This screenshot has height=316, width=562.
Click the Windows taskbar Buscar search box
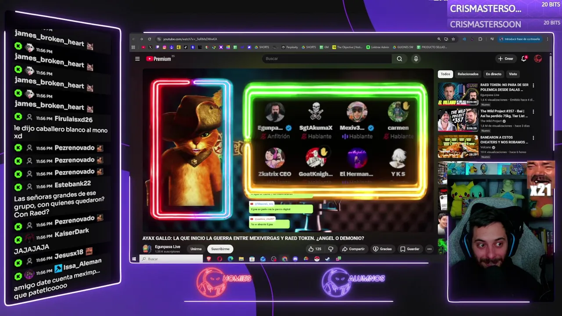point(171,259)
